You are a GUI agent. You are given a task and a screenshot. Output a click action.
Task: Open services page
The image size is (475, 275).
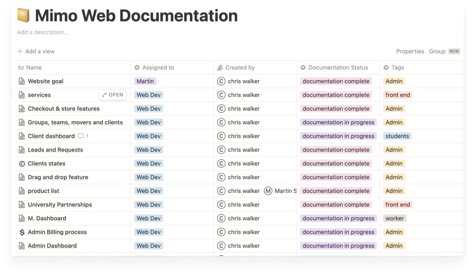pyautogui.click(x=40, y=95)
